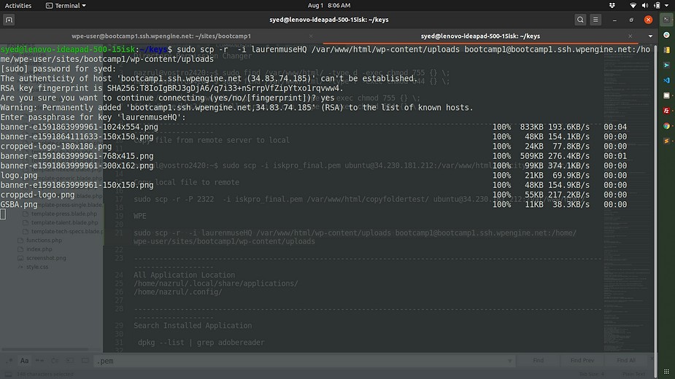Open the system menu arrow in the top bar
The image size is (675, 379).
pyautogui.click(x=666, y=5)
